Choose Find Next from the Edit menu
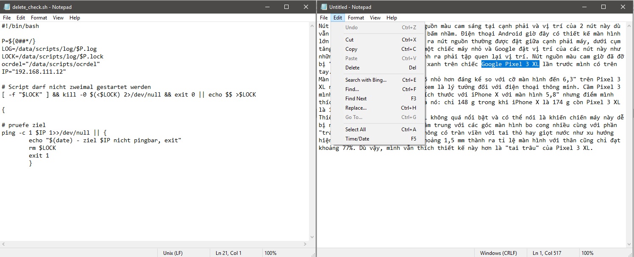This screenshot has width=634, height=257. coord(378,99)
